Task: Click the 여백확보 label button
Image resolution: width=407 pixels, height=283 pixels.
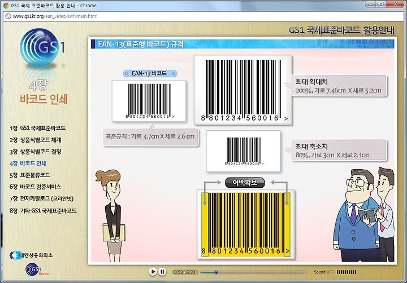Action: 245,183
